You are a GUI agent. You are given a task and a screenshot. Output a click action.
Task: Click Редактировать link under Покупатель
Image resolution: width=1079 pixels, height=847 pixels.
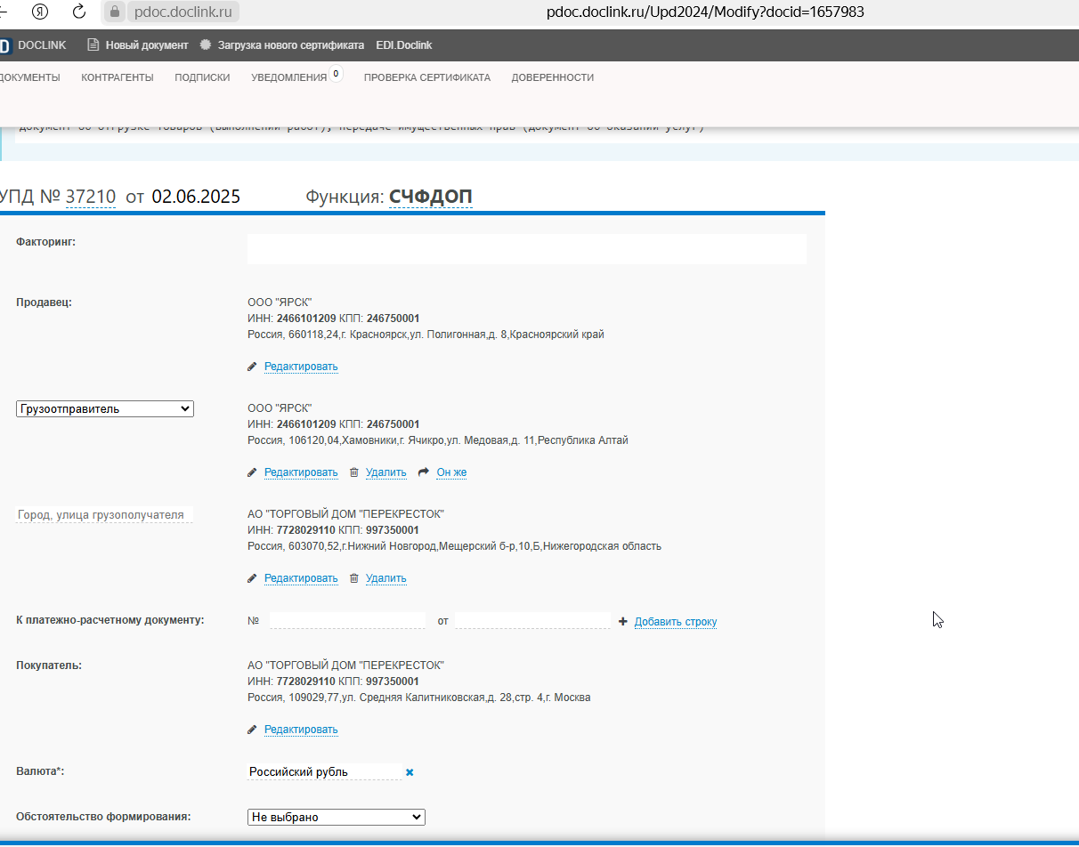pos(301,730)
